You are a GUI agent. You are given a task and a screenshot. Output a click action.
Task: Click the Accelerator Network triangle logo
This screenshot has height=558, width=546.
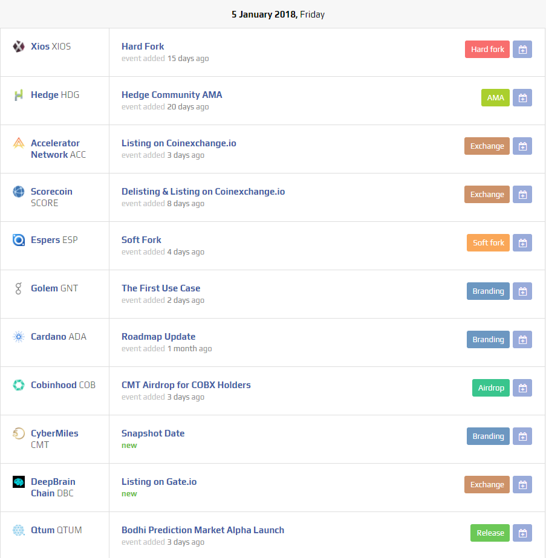tap(19, 143)
